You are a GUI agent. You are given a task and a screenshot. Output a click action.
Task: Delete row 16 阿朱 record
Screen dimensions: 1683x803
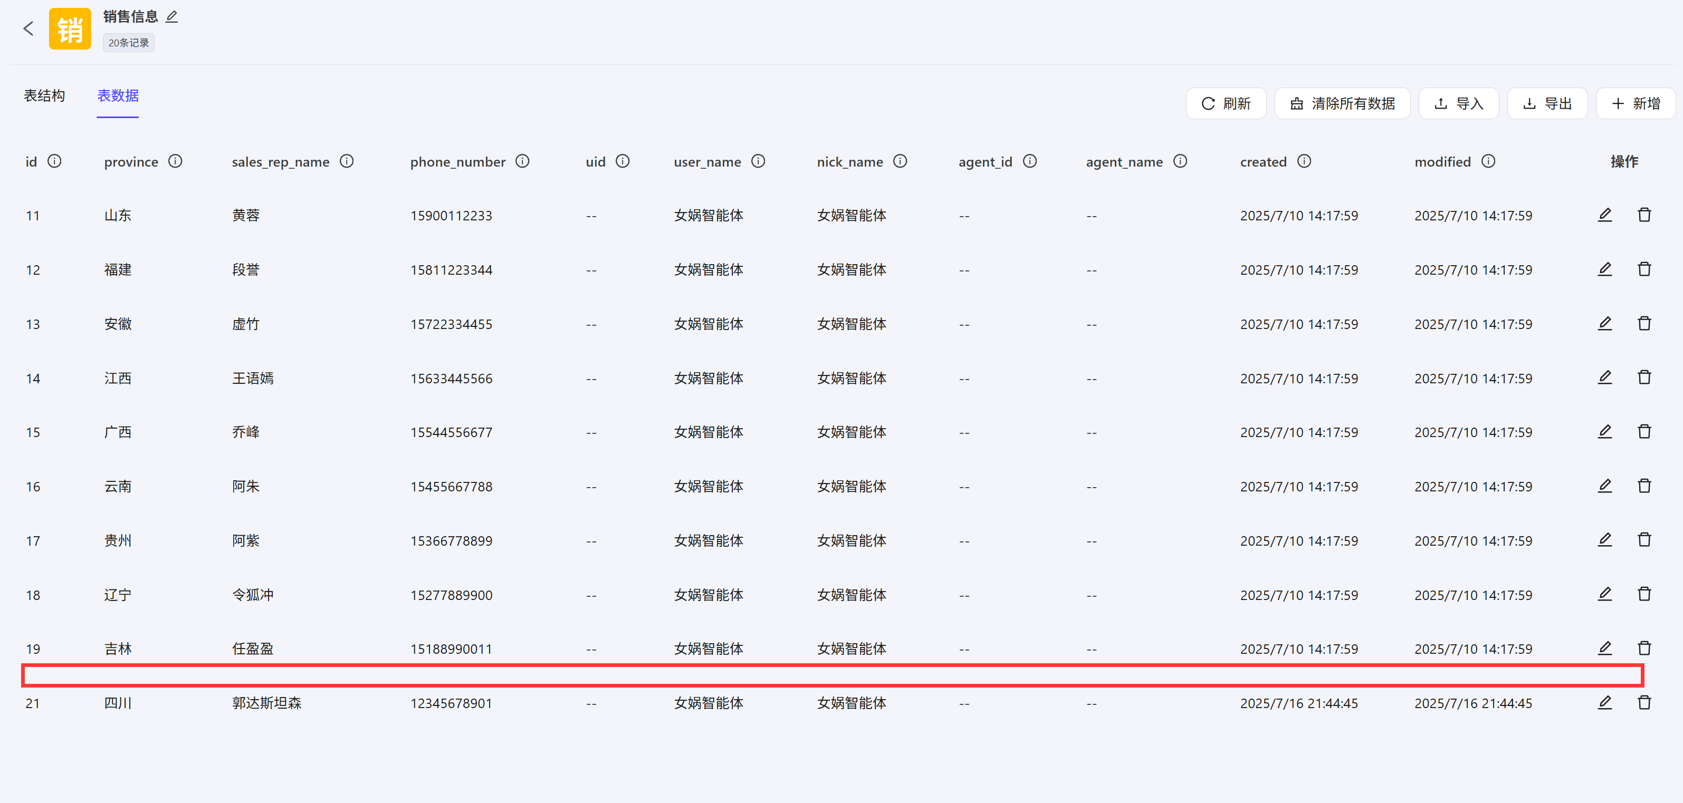point(1644,486)
